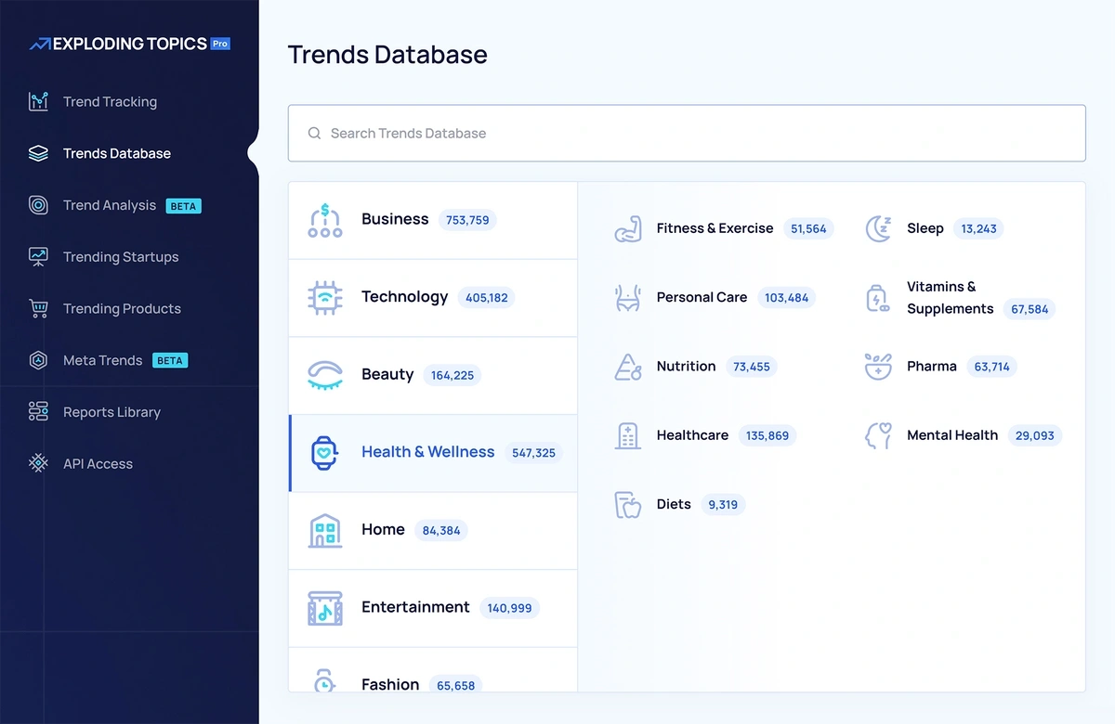1115x724 pixels.
Task: Click the Mental Health head icon
Action: [878, 435]
